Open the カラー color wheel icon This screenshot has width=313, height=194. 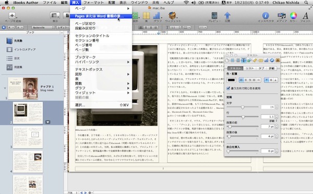point(293,16)
